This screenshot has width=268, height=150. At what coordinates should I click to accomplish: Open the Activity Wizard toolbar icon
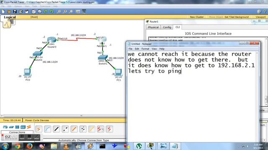tap(27, 12)
